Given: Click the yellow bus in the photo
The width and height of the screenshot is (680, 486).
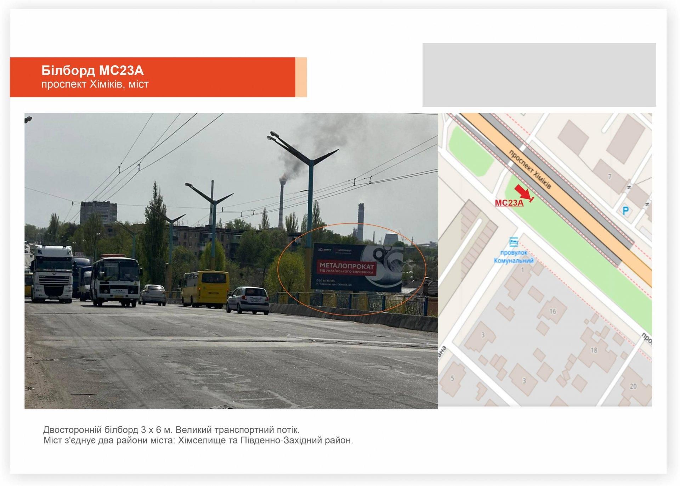Looking at the screenshot, I should (205, 288).
